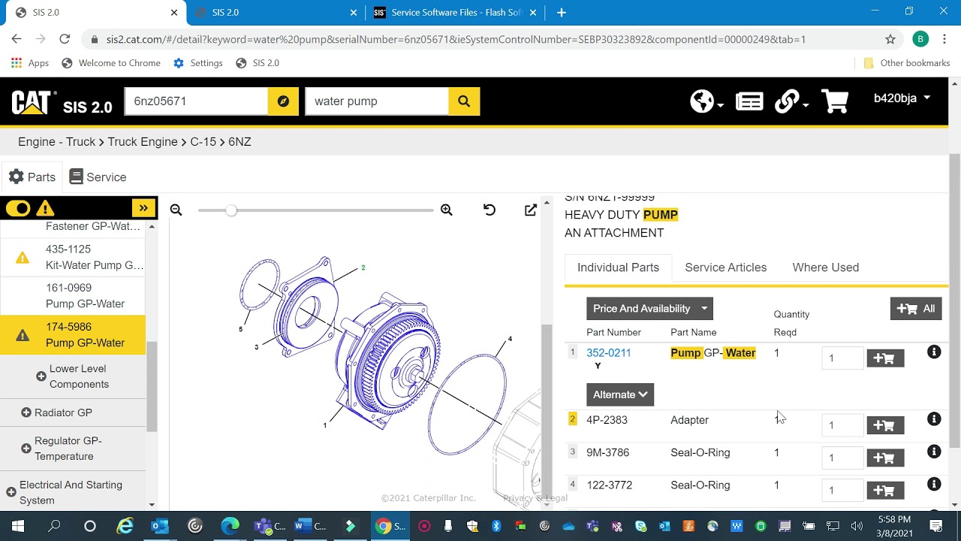This screenshot has width=961, height=541.
Task: Switch to the Parts tab
Action: (x=32, y=177)
